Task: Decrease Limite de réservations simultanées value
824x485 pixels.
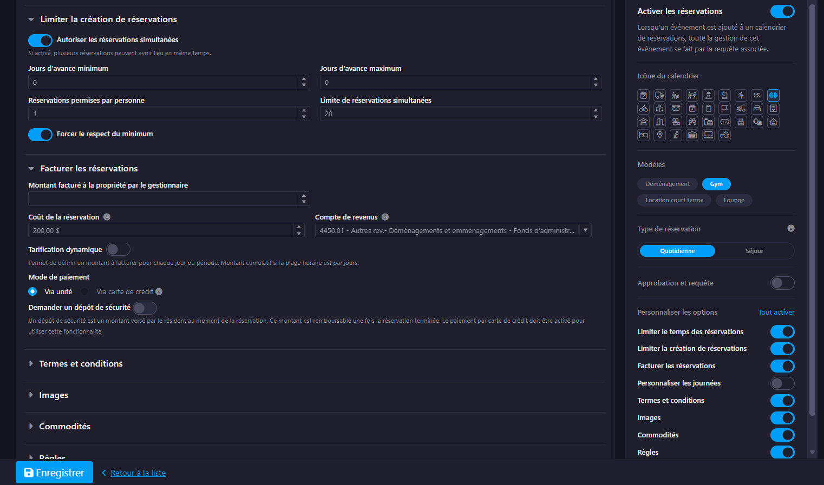Action: (x=596, y=117)
